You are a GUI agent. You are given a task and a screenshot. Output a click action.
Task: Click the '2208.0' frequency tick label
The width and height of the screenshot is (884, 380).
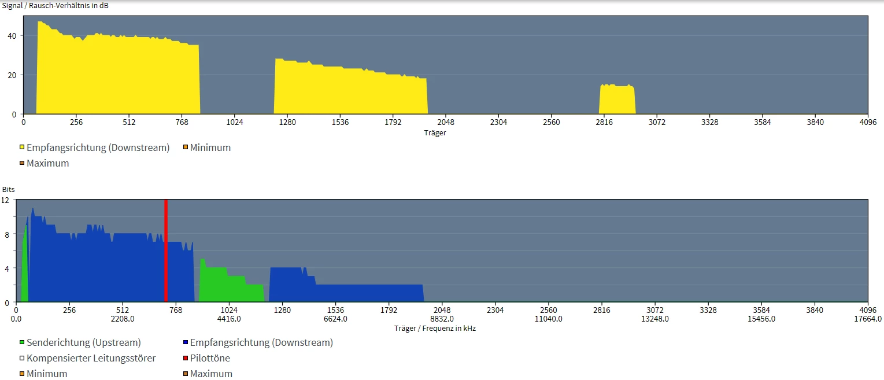[x=123, y=319]
